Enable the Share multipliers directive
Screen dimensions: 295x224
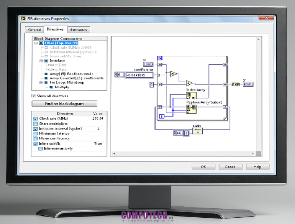36,124
